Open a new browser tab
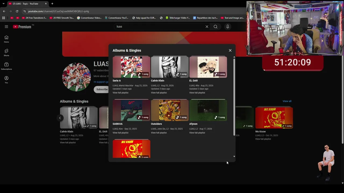The width and height of the screenshot is (344, 193). coord(52,4)
